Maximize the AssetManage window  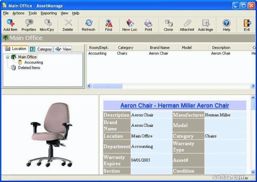click(x=244, y=6)
